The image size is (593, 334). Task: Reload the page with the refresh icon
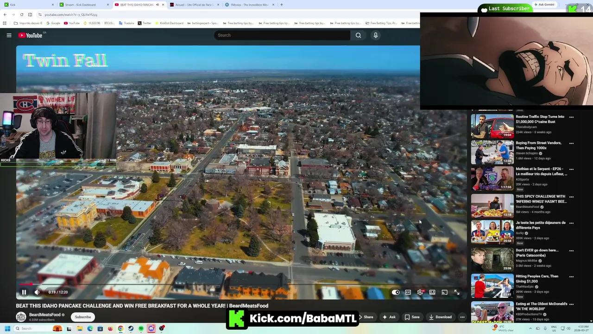21,14
